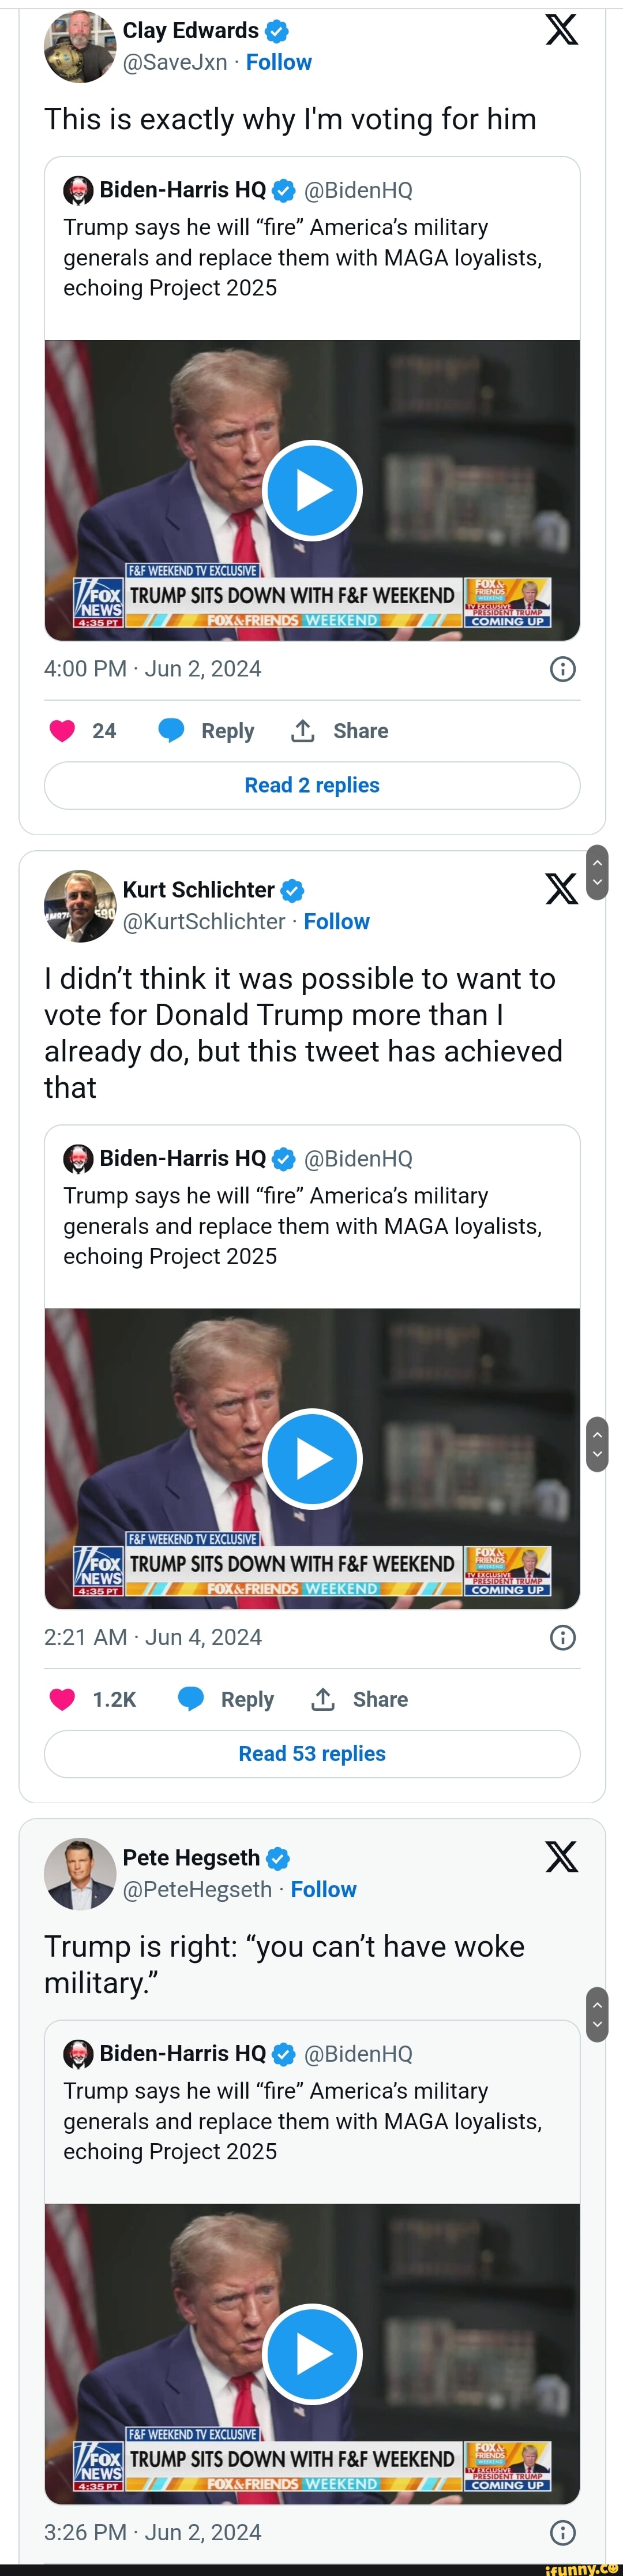Share Clay Edwards' tweet
Image resolution: width=623 pixels, height=2576 pixels.
tap(340, 731)
